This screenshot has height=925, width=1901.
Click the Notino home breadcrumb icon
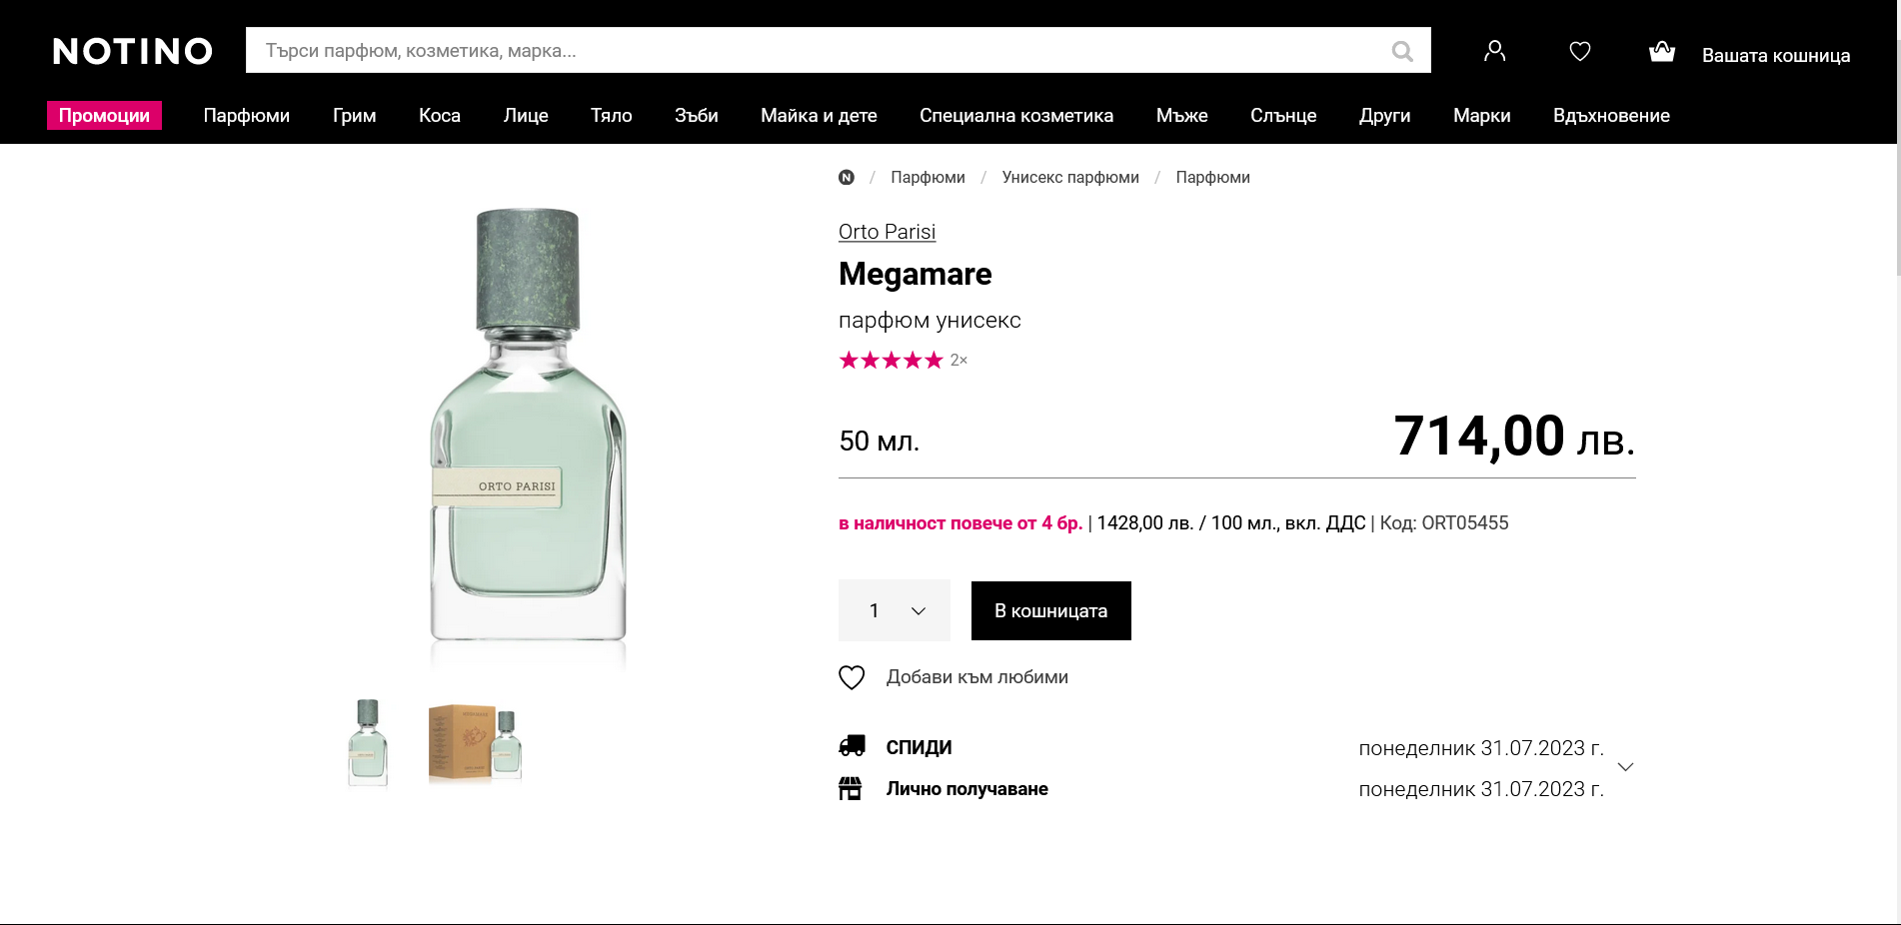coord(847,178)
